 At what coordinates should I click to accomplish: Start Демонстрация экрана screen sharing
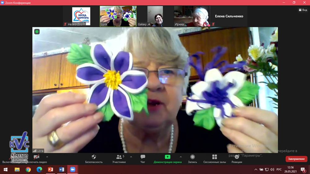[168, 159]
